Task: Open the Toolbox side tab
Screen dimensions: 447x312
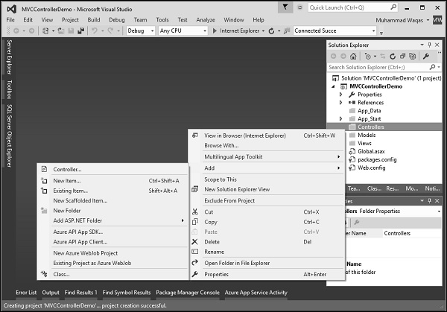Action: point(10,90)
